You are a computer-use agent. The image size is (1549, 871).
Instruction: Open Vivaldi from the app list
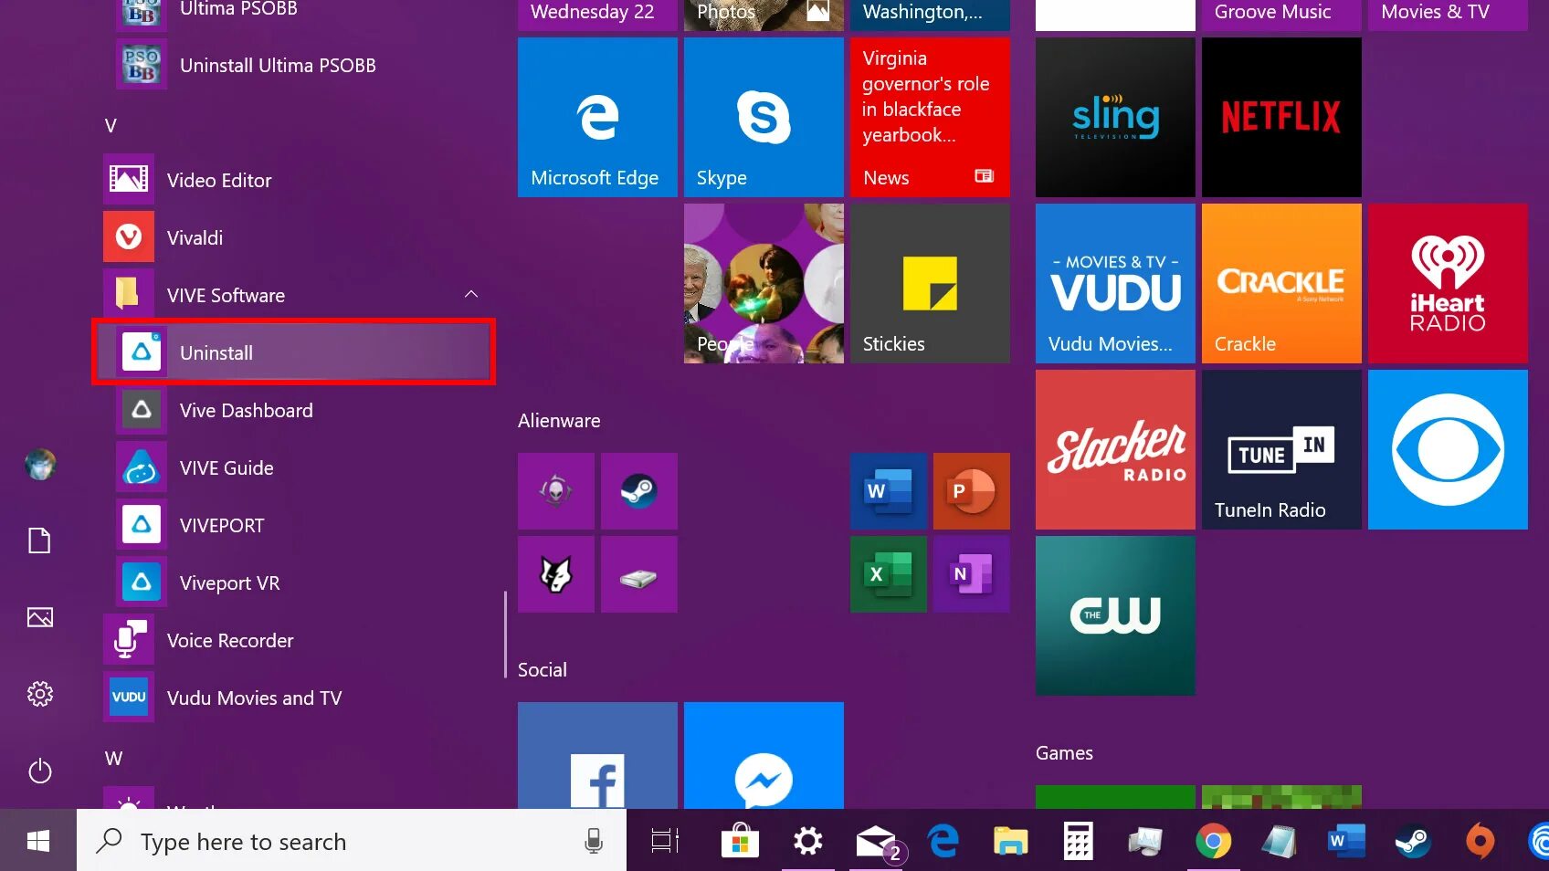[294, 237]
